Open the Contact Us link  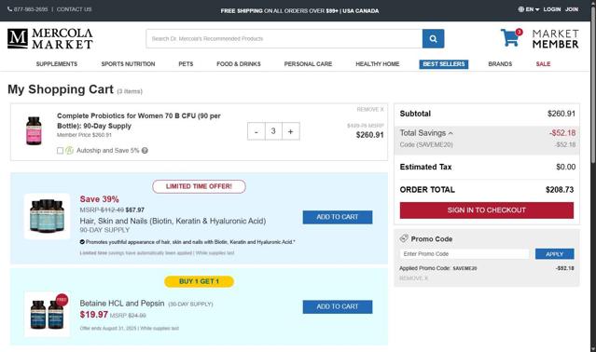(x=74, y=9)
